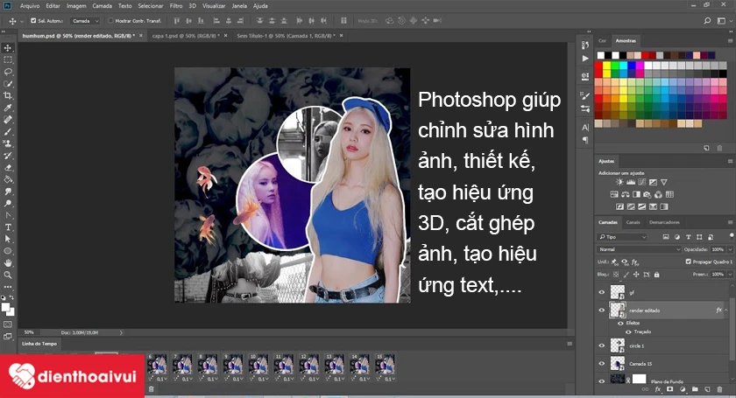Switch to the capa 1.psd document tab
The image size is (736, 398).
[x=186, y=36]
